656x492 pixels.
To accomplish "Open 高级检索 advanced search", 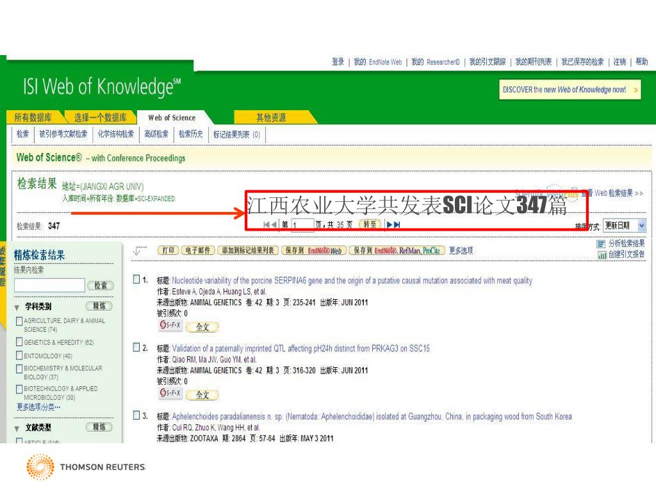I will click(x=156, y=134).
